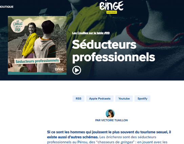
Task: Click the Séducteurs professionnels banner on cover
Action: (37, 61)
